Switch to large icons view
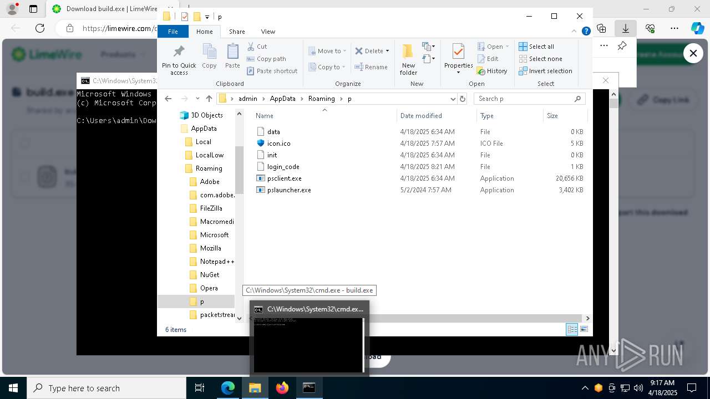The height and width of the screenshot is (399, 710). click(584, 329)
